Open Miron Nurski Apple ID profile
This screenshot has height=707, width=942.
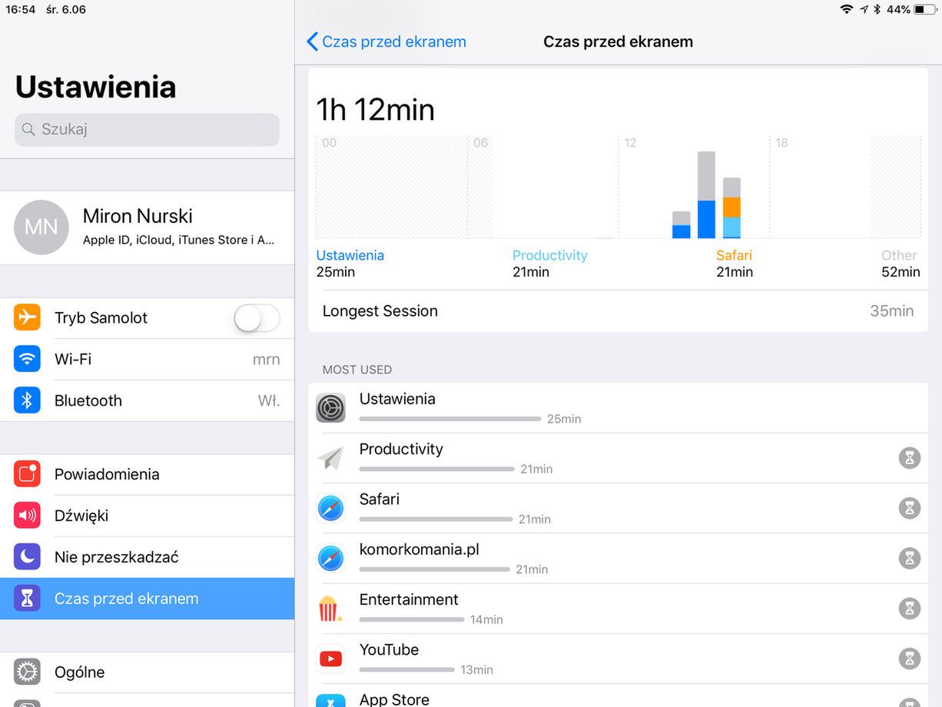pyautogui.click(x=138, y=227)
